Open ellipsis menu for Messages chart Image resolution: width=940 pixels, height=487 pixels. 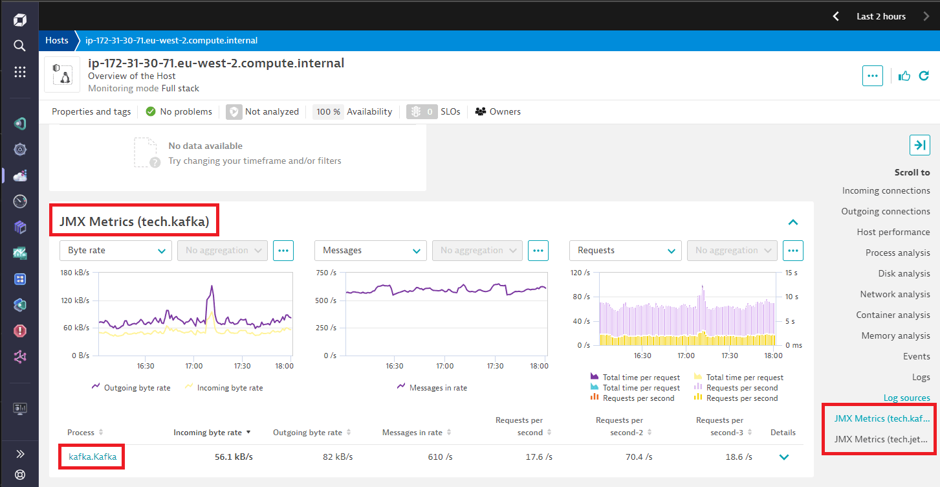[x=538, y=251]
